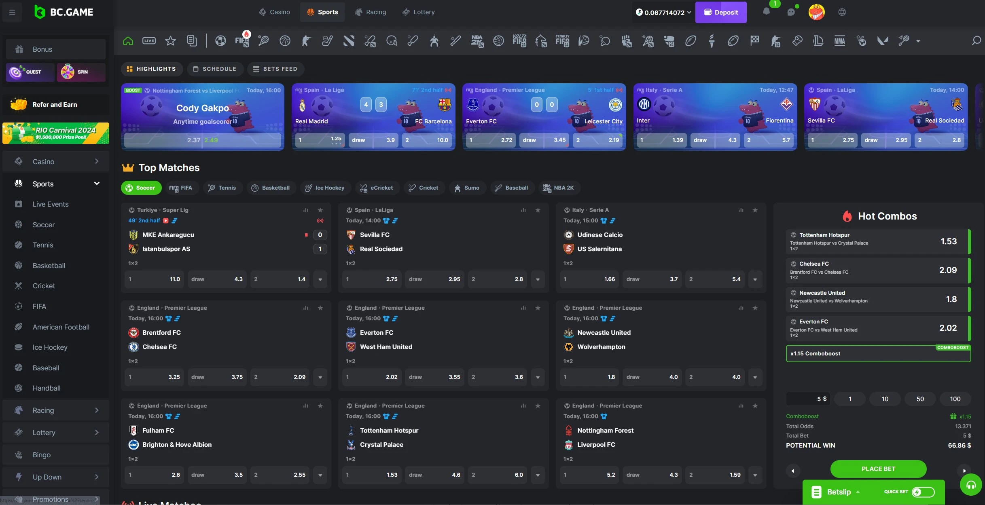Screen dimensions: 985x505
Task: Open the language globe icon
Action: 842,12
